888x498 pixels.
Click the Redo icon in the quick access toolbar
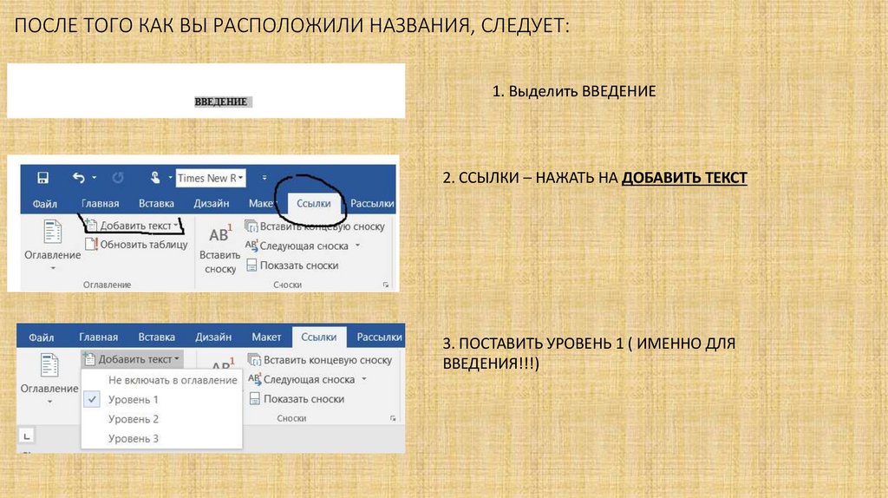click(118, 178)
